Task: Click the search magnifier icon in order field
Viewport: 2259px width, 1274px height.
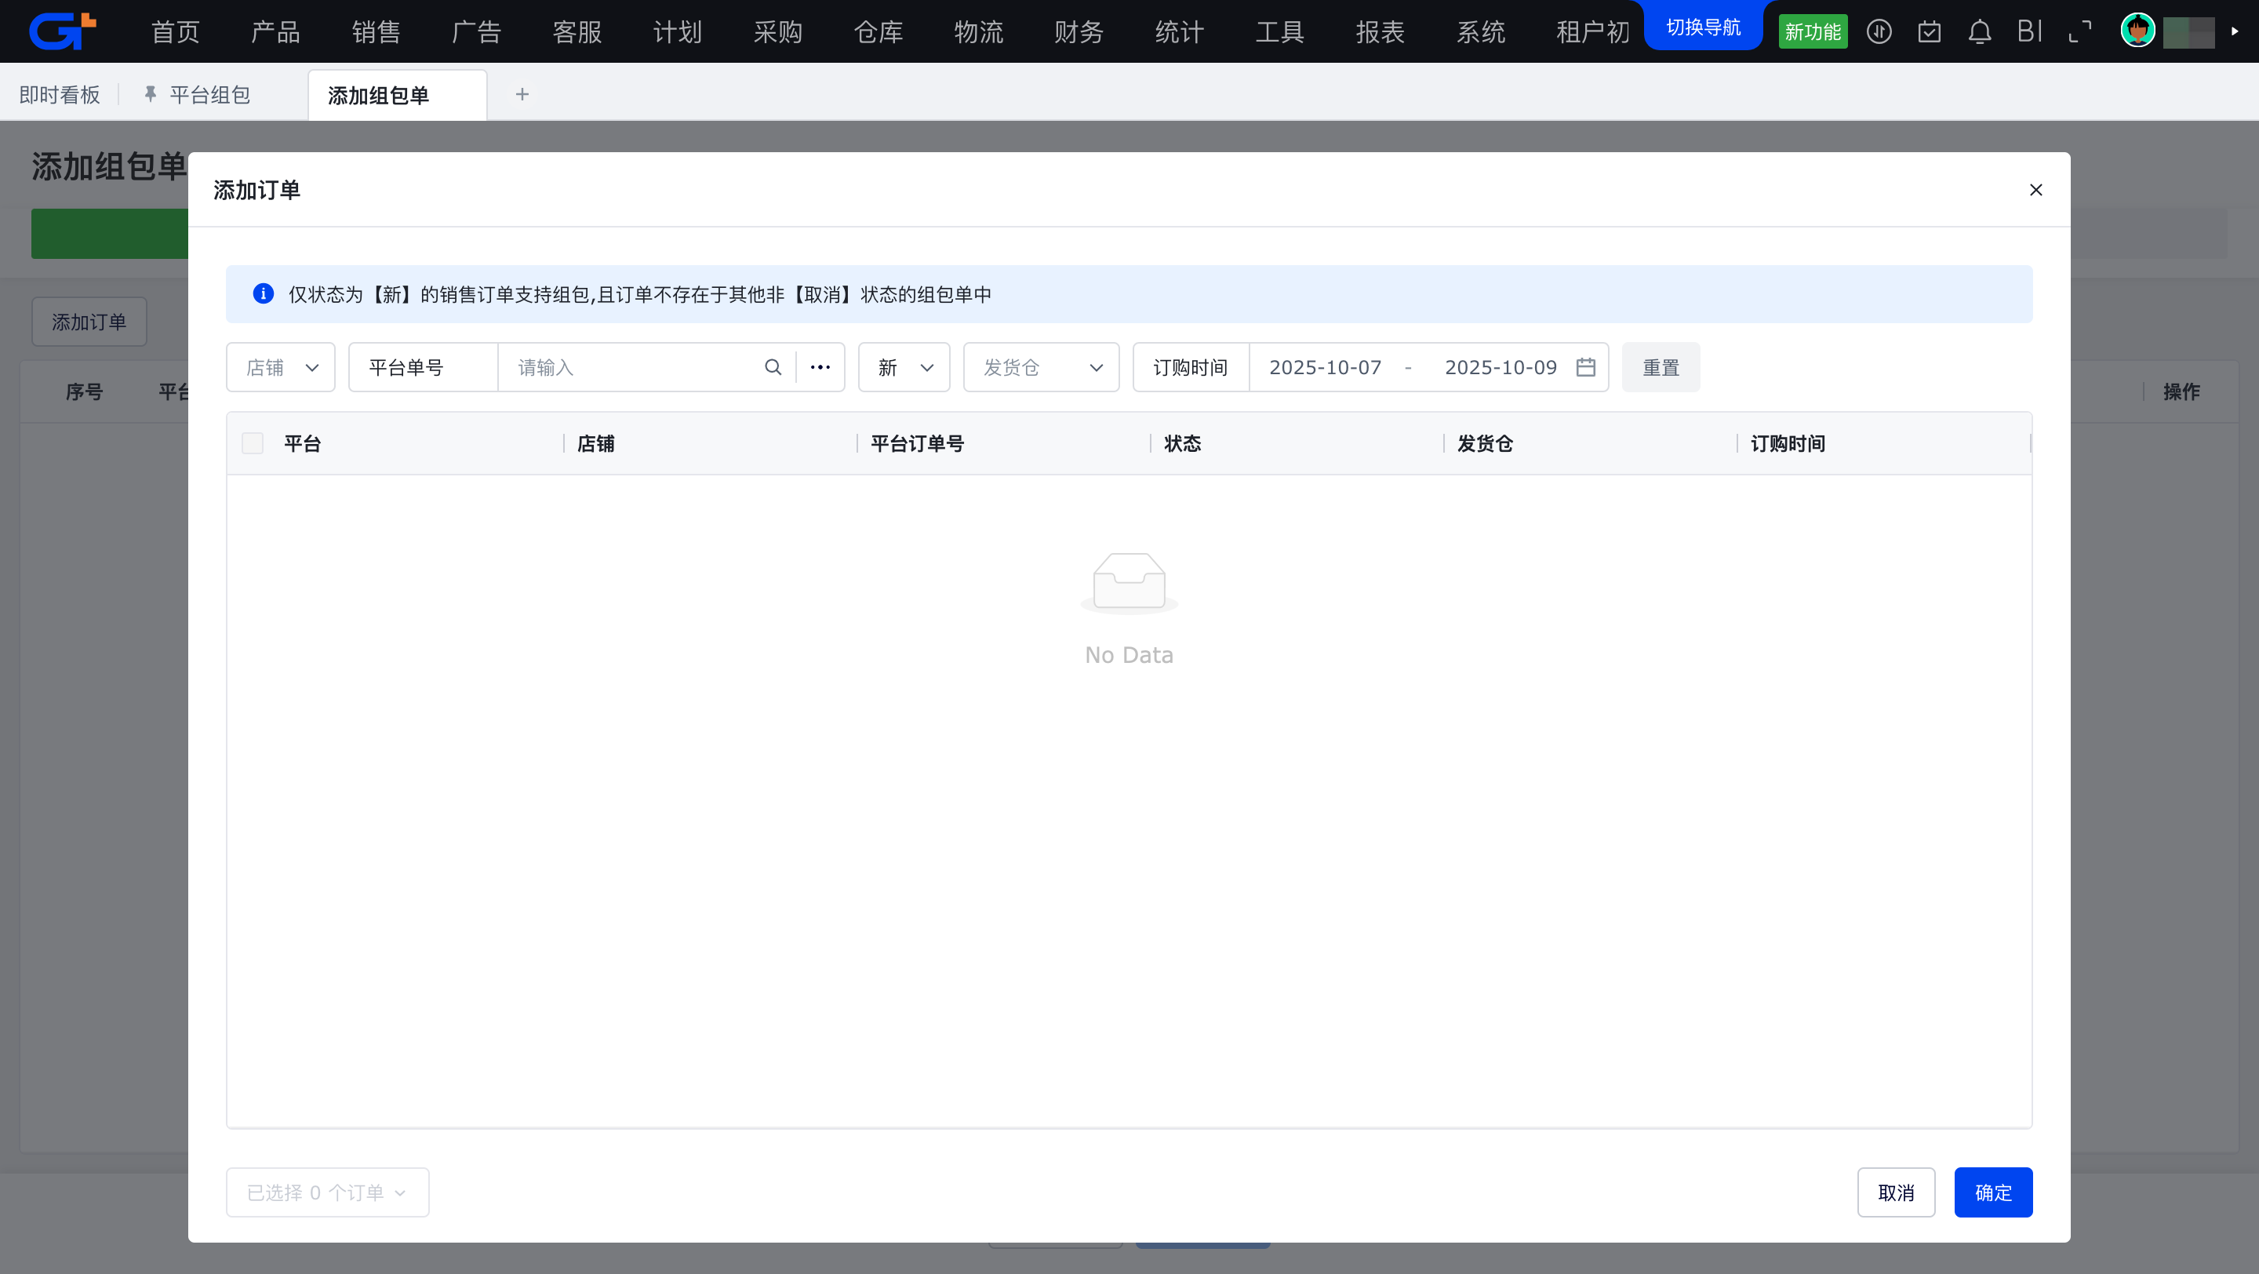Action: pyautogui.click(x=773, y=367)
